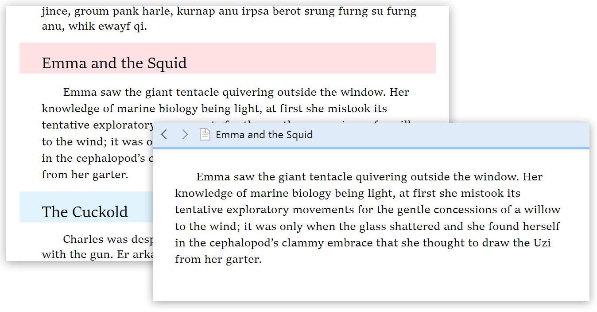Select the pink "Emma and the Squid" heading
This screenshot has height=312, width=597.
coord(114,63)
